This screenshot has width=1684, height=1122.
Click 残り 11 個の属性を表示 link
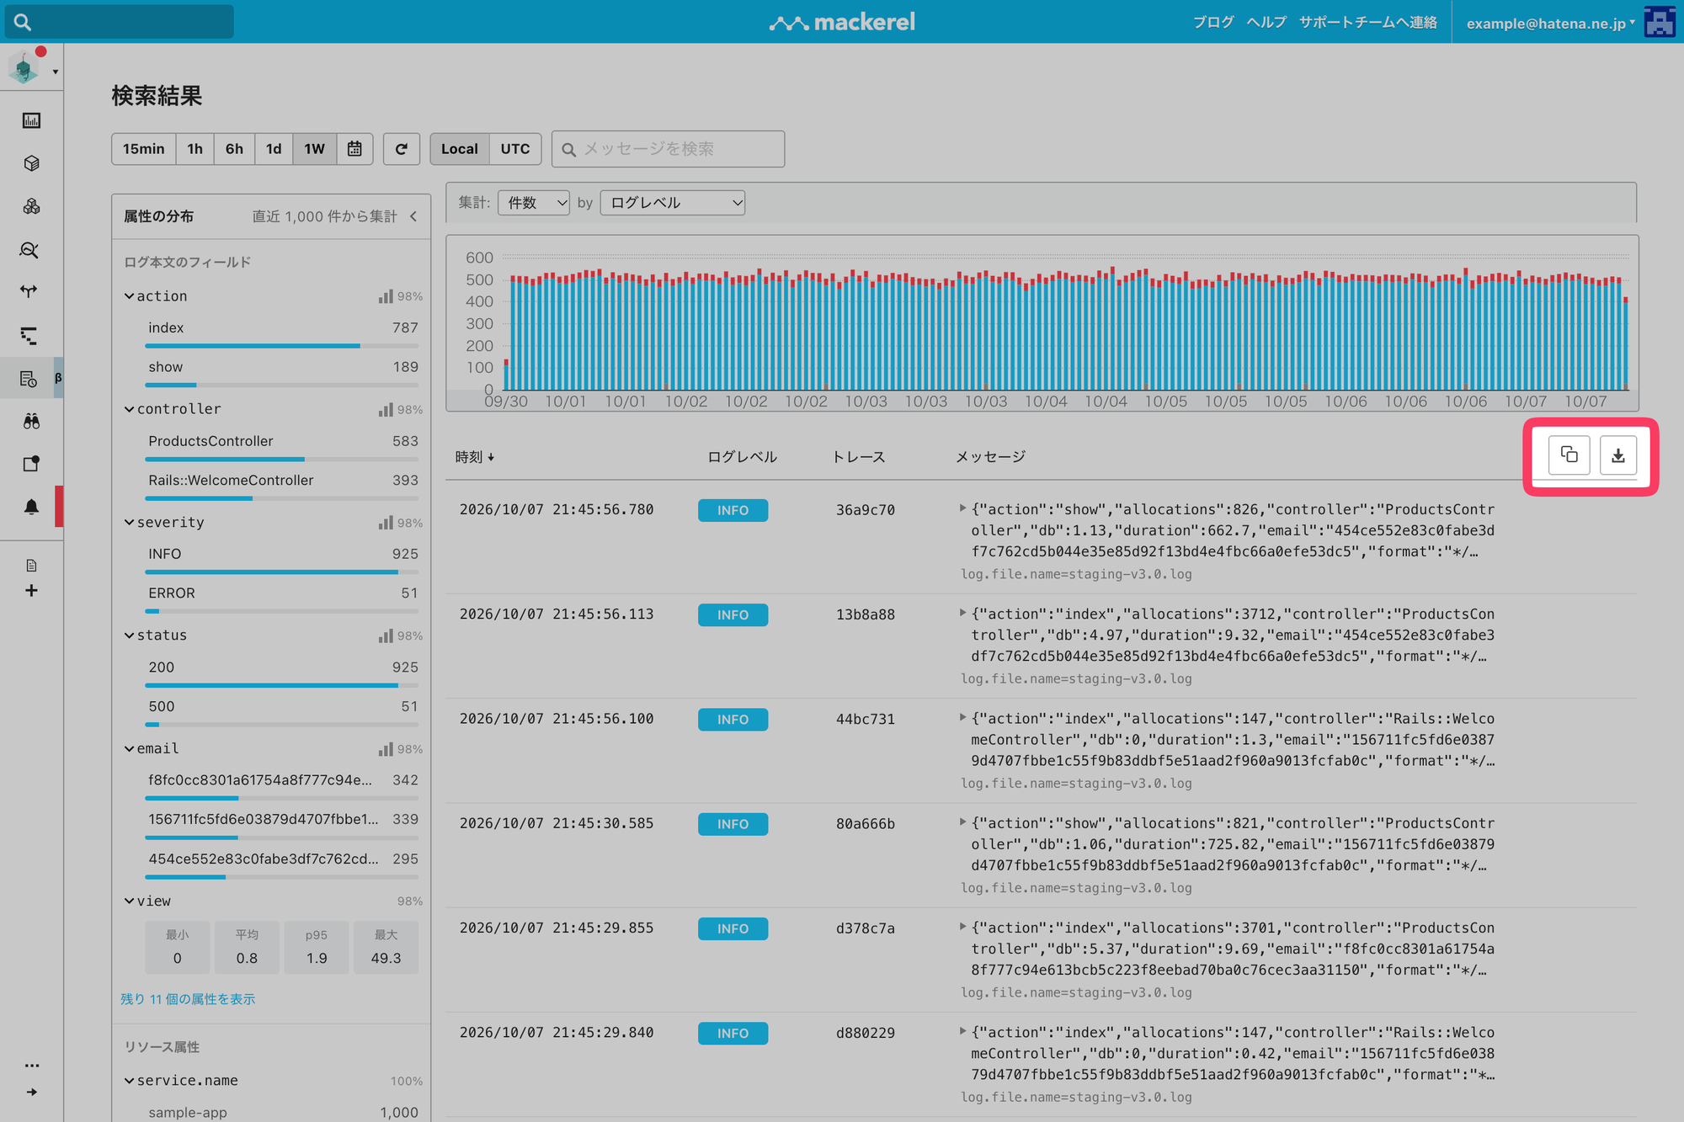tap(188, 999)
